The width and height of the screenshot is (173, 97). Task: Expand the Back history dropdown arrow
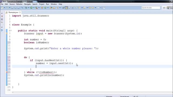click(x=95, y=8)
